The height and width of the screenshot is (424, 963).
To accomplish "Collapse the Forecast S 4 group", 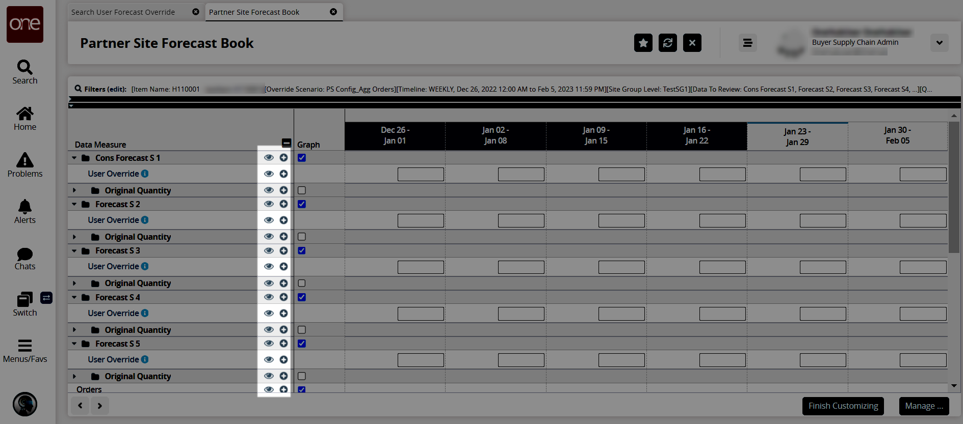I will pyautogui.click(x=74, y=297).
